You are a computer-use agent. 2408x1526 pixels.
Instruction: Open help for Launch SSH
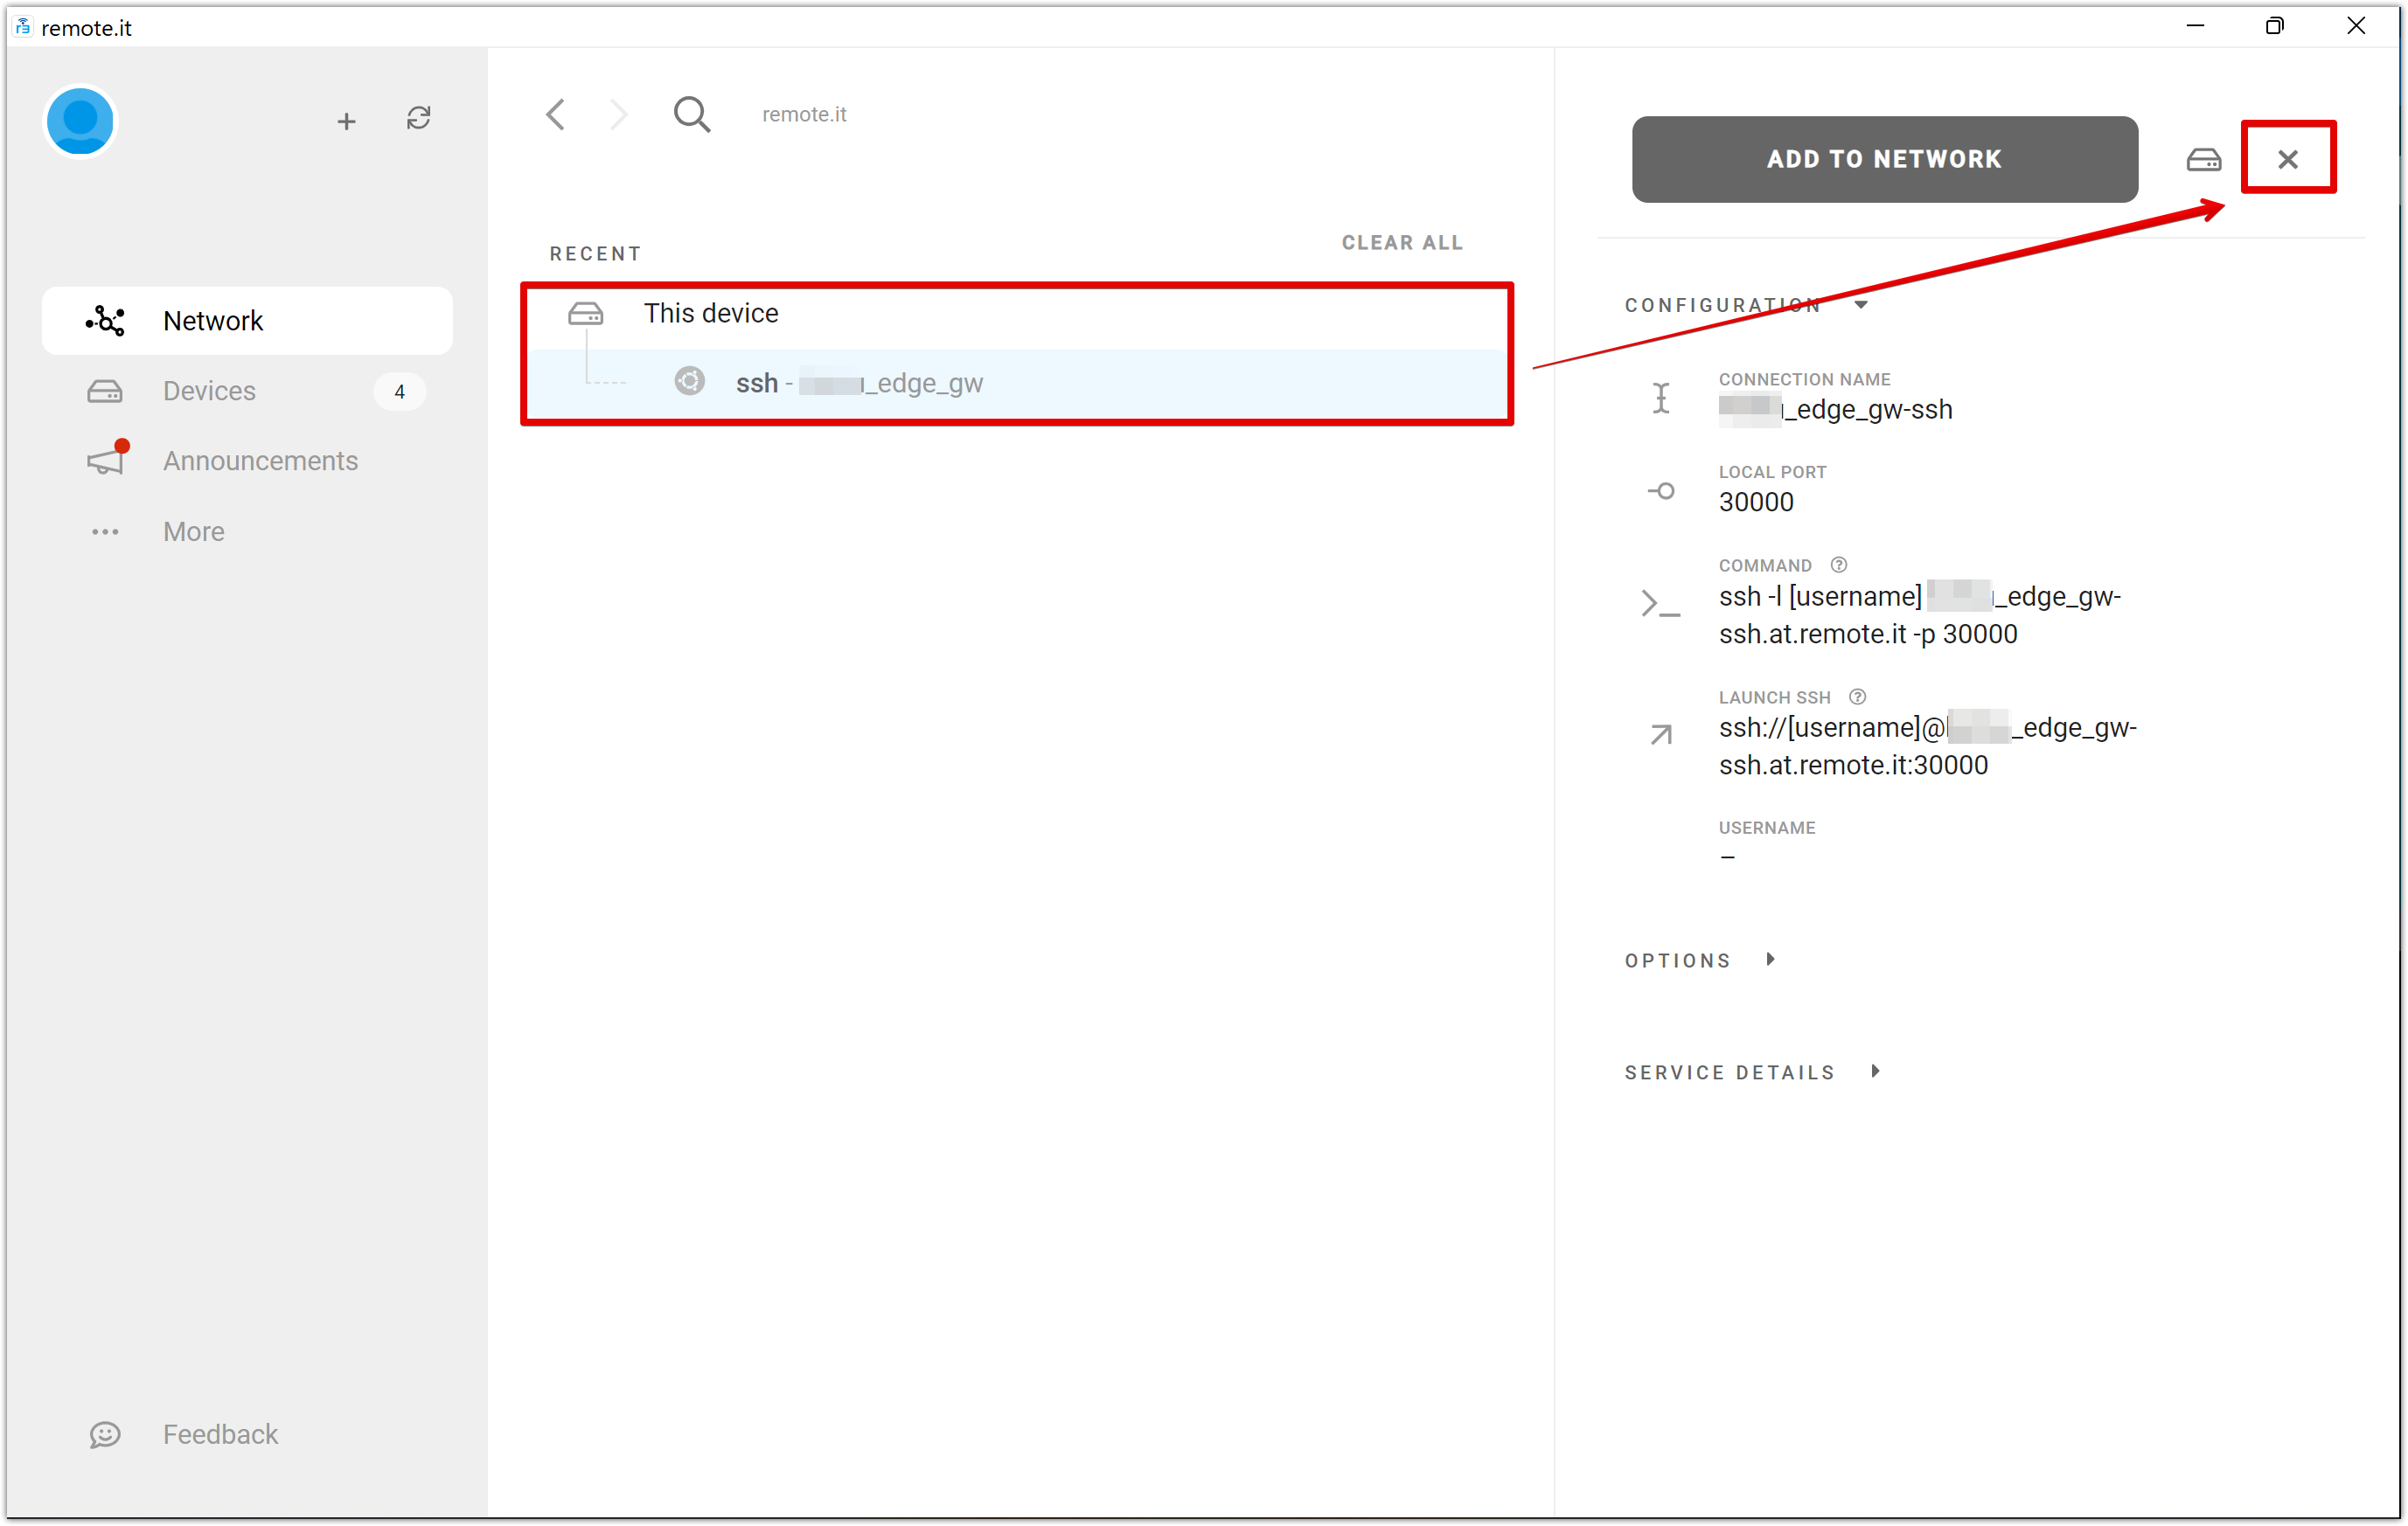click(x=1858, y=697)
